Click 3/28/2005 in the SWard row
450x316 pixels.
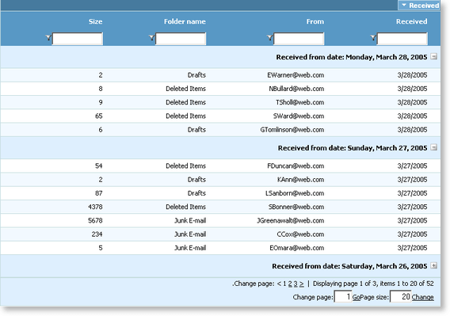click(412, 116)
